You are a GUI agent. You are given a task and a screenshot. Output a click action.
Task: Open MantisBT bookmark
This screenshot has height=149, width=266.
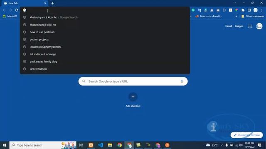(10, 16)
